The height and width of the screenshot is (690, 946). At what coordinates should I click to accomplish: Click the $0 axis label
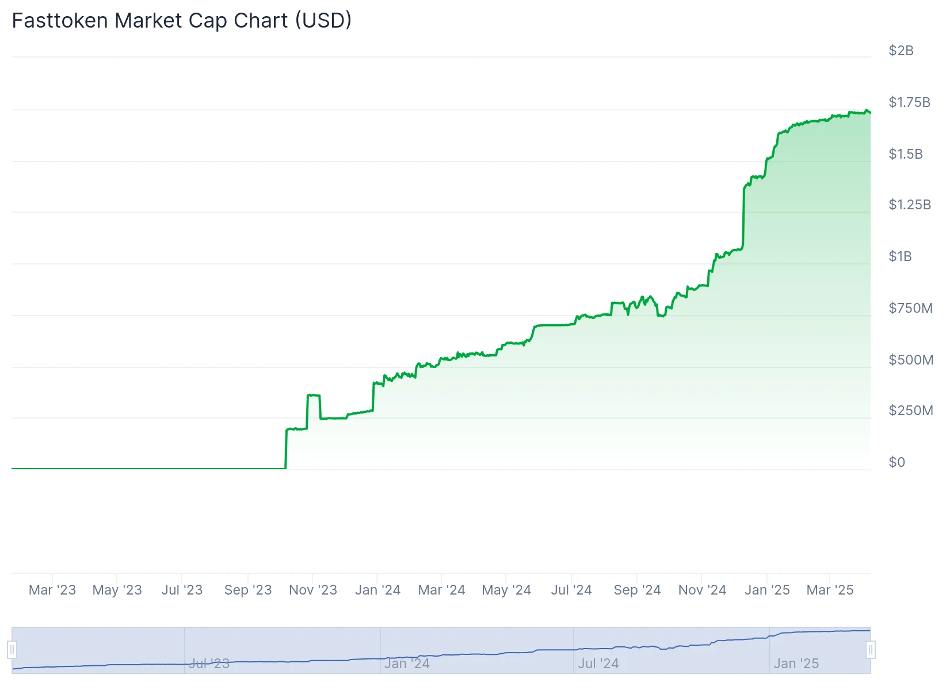[897, 462]
